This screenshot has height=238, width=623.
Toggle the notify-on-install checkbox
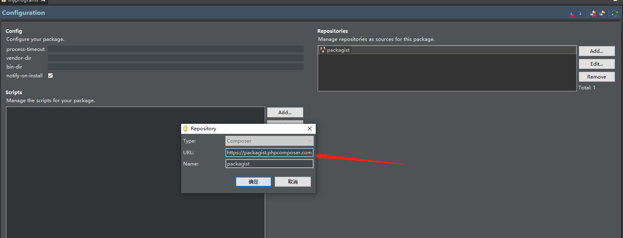point(51,76)
